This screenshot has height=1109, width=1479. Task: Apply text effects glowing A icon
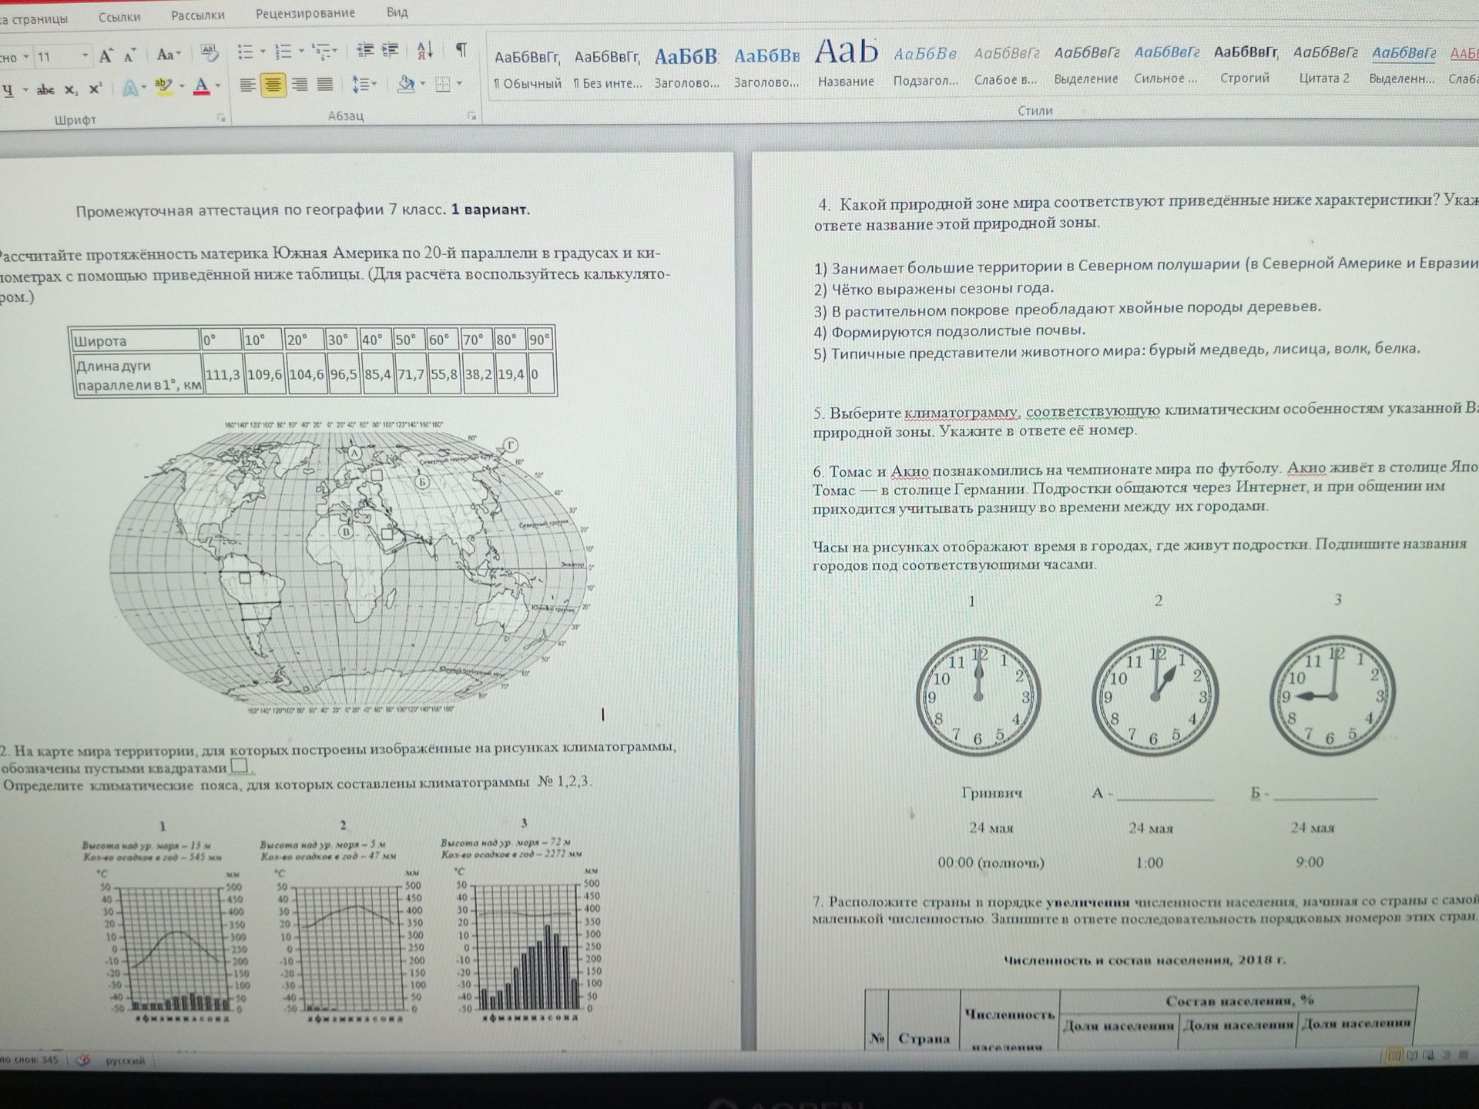[x=130, y=88]
